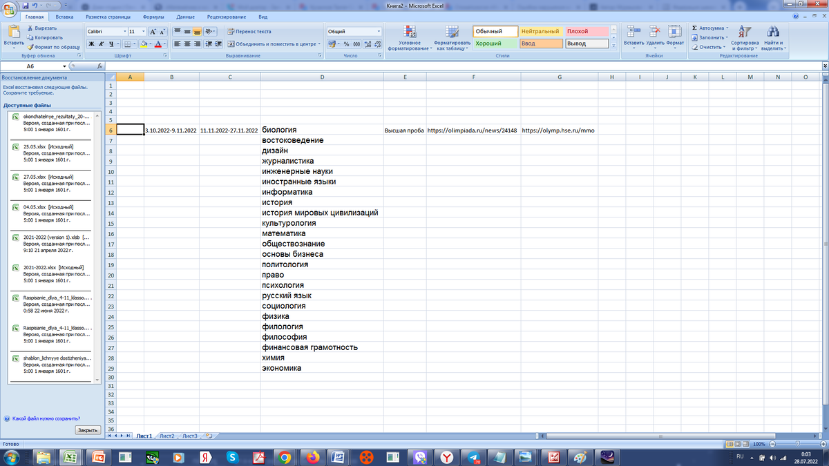Apply percent number format
Viewport: 829px width, 466px height.
pos(347,43)
